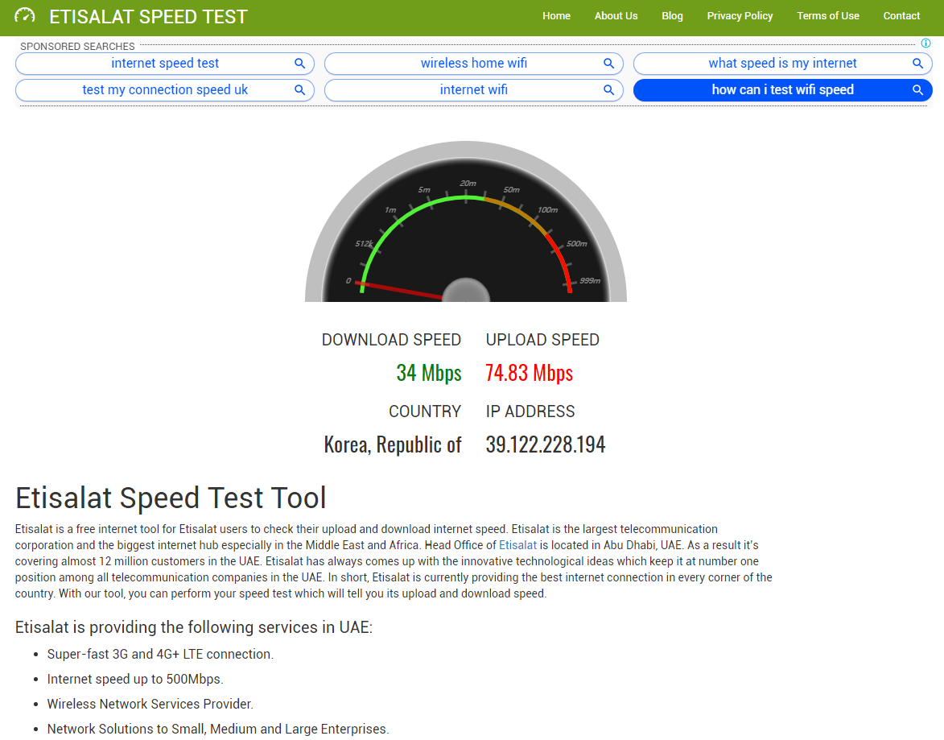Image resolution: width=944 pixels, height=740 pixels.
Task: Click search icon for 'internet wifi'
Action: tap(608, 90)
